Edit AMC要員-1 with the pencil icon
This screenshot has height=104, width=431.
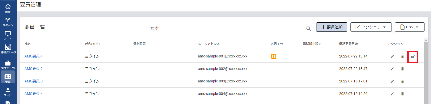click(x=392, y=56)
